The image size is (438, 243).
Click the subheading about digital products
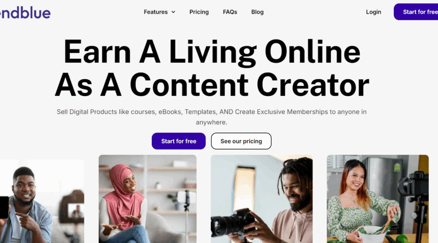coord(212,117)
